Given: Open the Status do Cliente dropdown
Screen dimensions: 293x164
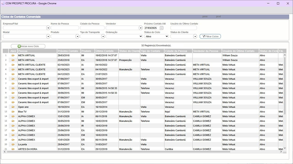Looking at the screenshot, I should point(195,37).
